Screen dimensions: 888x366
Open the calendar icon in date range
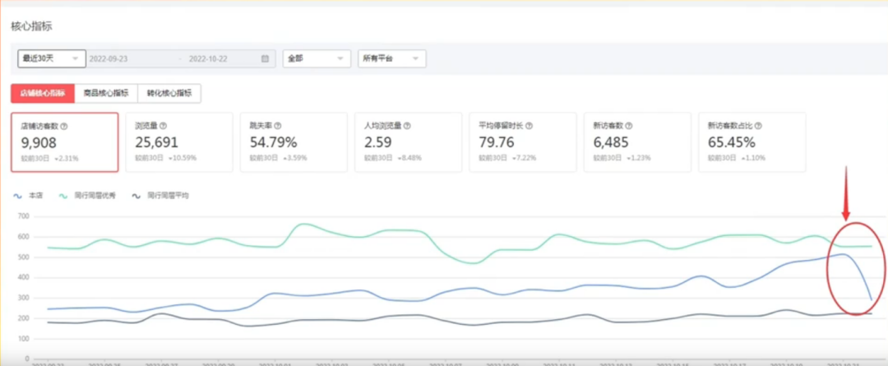[x=265, y=58]
